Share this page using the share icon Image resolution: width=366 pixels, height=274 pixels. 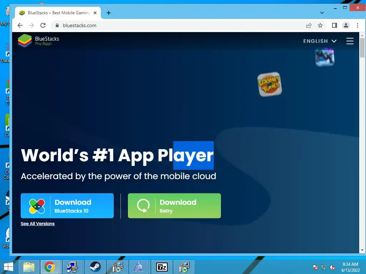(x=308, y=25)
